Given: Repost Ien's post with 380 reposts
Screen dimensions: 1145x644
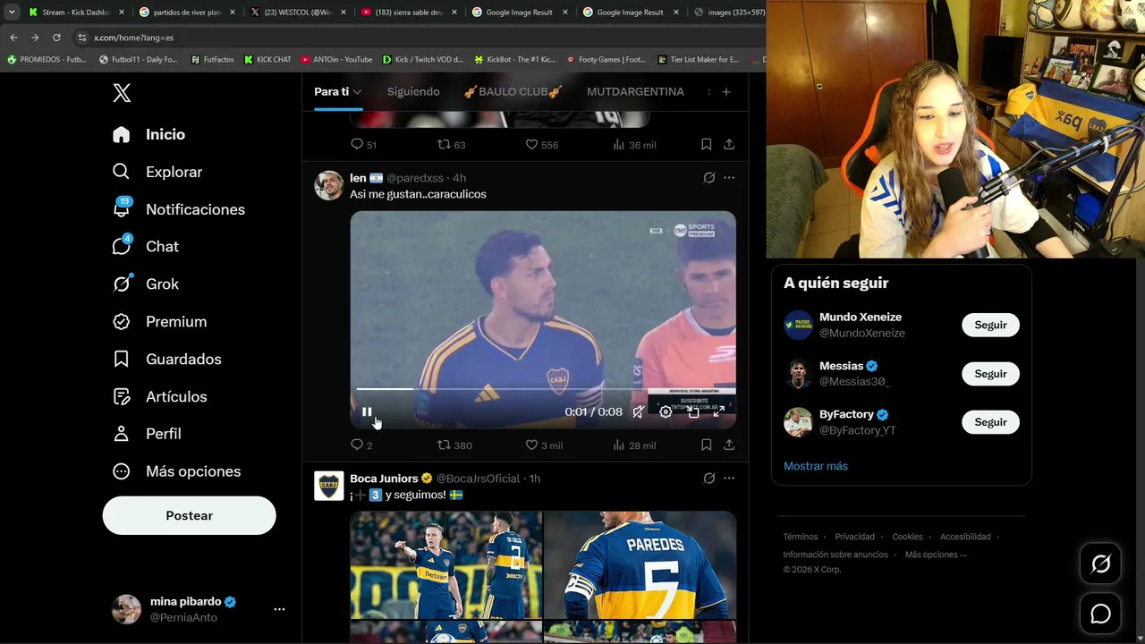Looking at the screenshot, I should pos(454,445).
